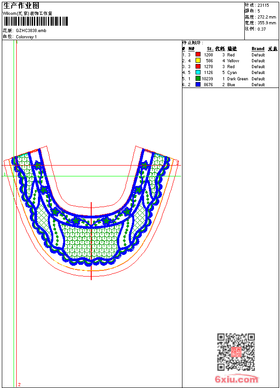Select the yellow color swatch
Screen dimensions: 280x388
click(x=198, y=60)
